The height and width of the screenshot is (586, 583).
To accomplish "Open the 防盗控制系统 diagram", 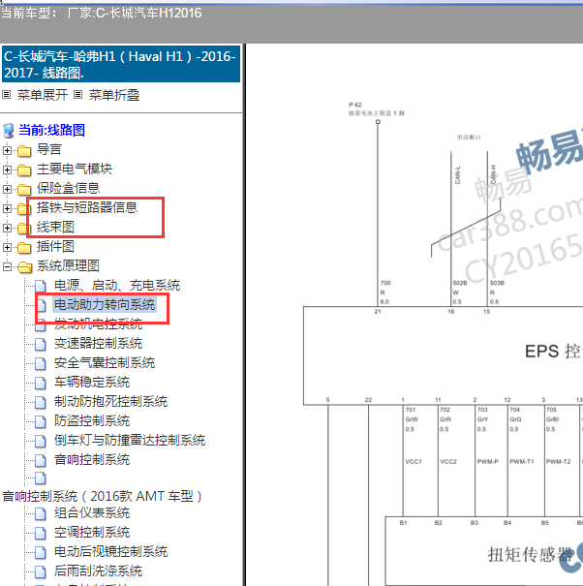I will tap(92, 420).
